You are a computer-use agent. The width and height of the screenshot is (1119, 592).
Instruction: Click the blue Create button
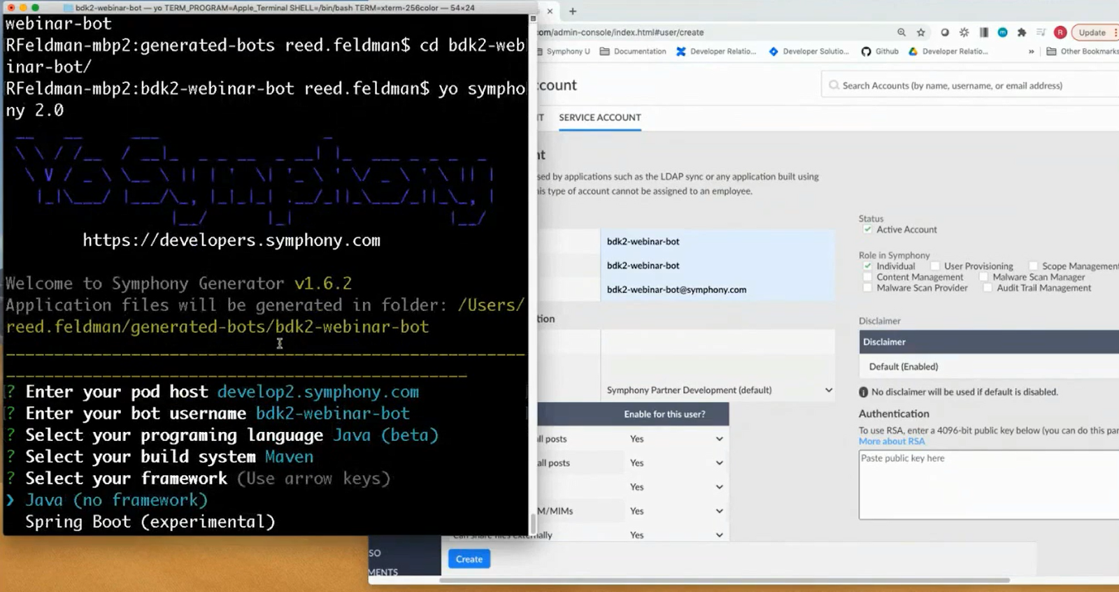click(469, 559)
